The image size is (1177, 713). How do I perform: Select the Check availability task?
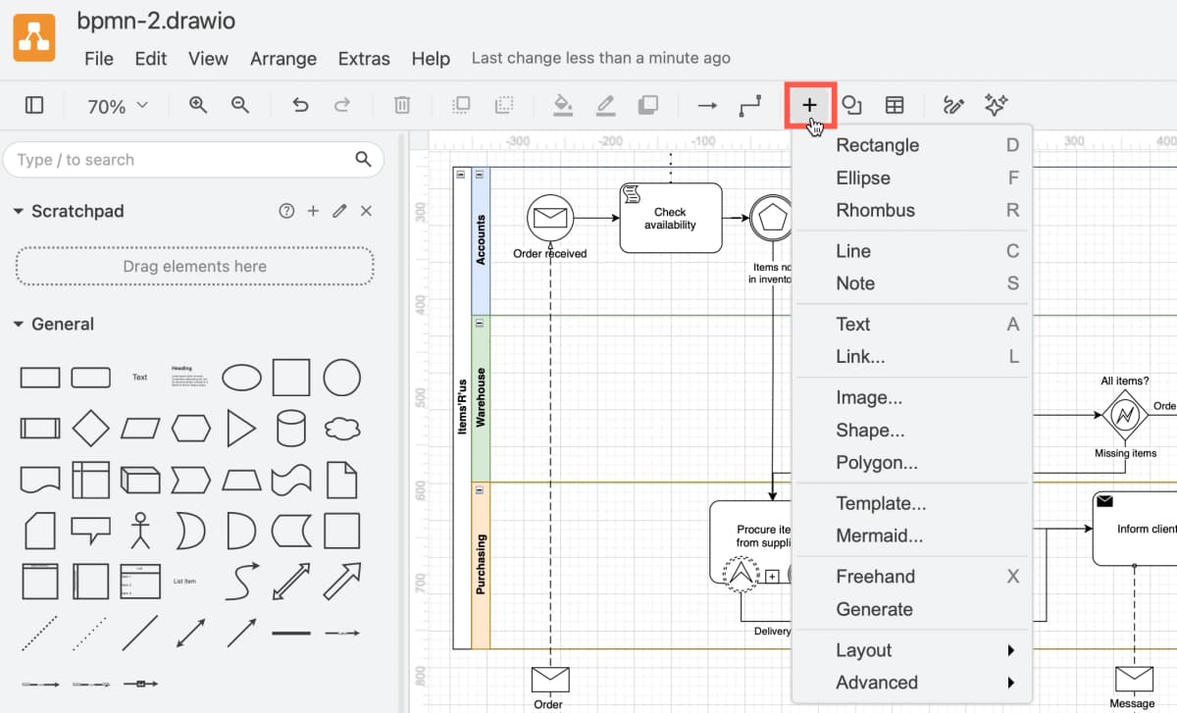(671, 218)
